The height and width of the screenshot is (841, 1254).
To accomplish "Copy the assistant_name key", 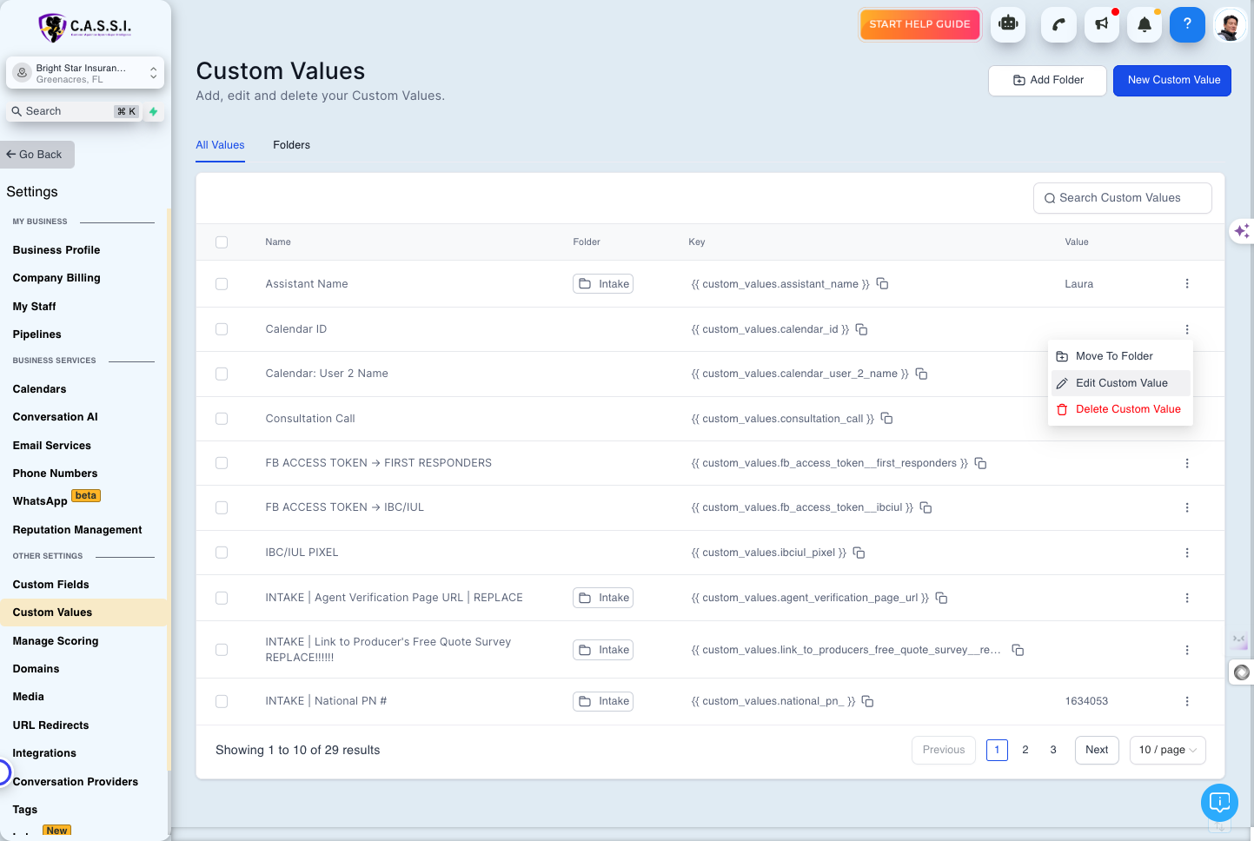I will [x=882, y=284].
